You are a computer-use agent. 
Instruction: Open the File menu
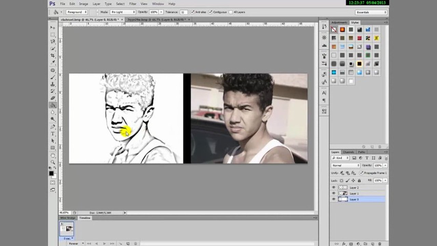point(63,4)
